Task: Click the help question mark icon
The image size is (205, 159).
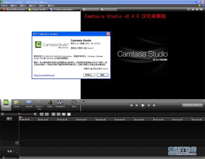Action: coord(203,6)
